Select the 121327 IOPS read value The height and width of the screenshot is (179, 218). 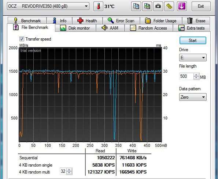tap(101, 172)
